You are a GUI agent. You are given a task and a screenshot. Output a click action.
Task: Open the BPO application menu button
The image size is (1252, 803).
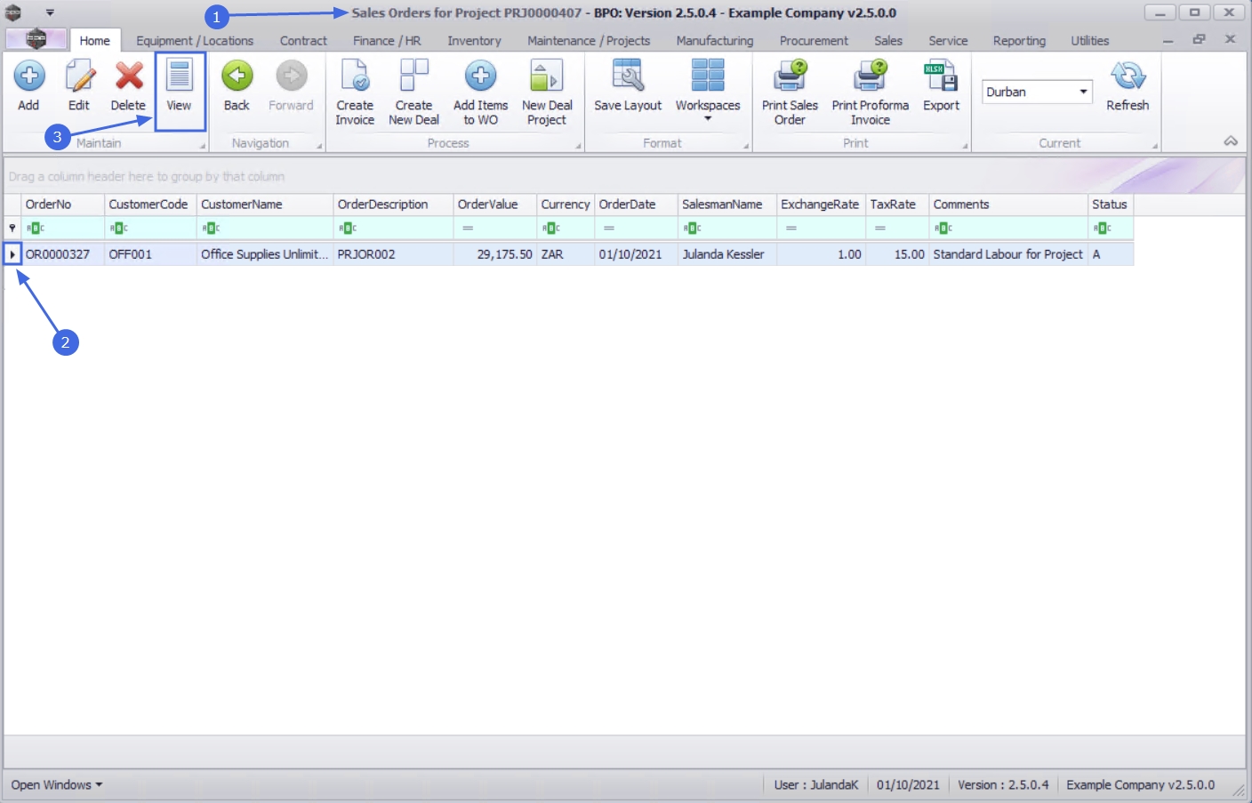[36, 39]
